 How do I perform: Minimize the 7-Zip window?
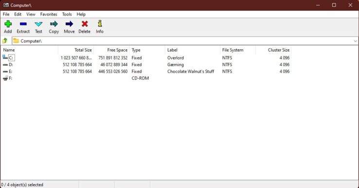[x=318, y=5]
